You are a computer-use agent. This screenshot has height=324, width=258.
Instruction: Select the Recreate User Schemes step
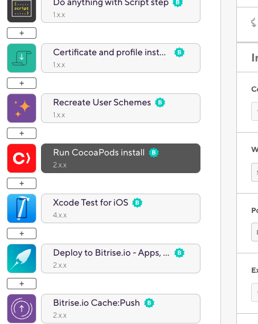(x=121, y=108)
